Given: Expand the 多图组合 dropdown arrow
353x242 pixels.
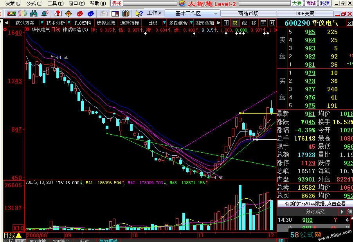Looking at the screenshot, I should coord(191,23).
